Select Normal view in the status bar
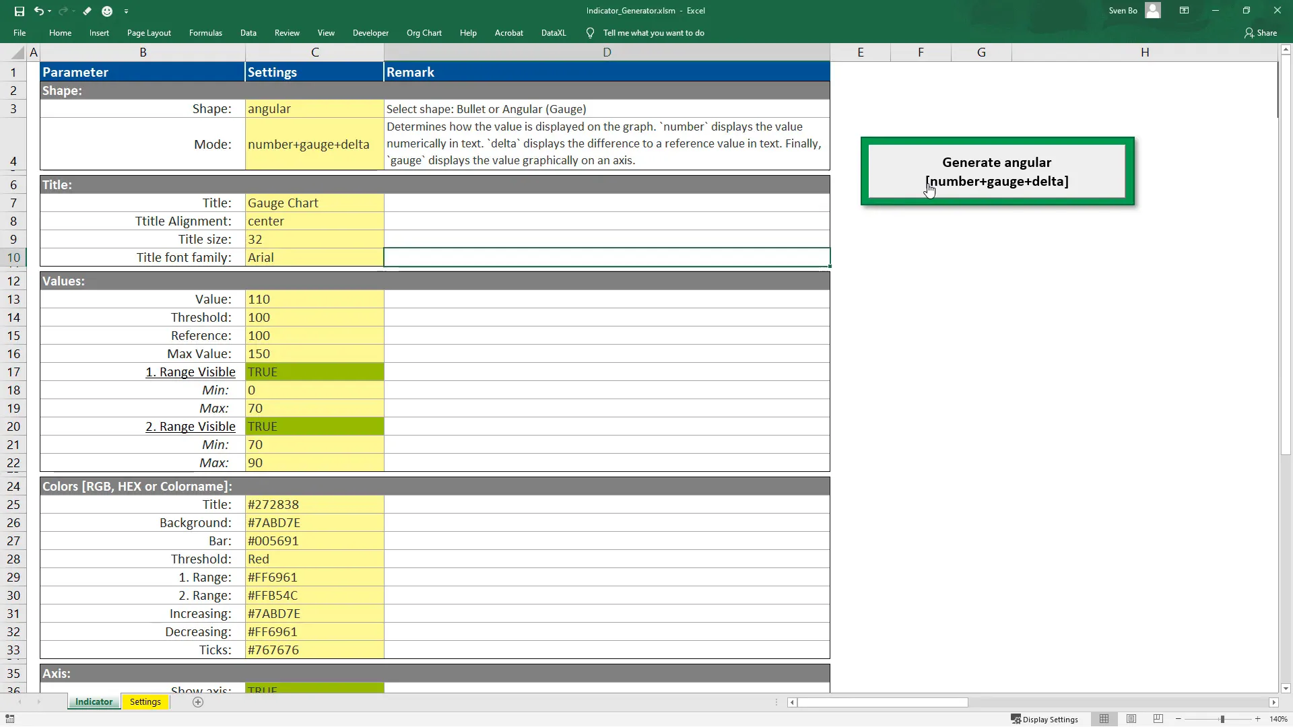 (x=1105, y=719)
